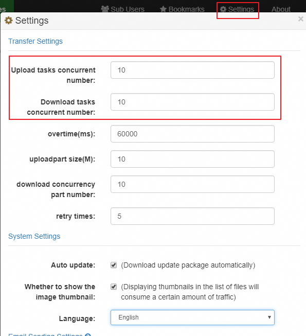Close the Settings dialog with the X

tap(301, 19)
